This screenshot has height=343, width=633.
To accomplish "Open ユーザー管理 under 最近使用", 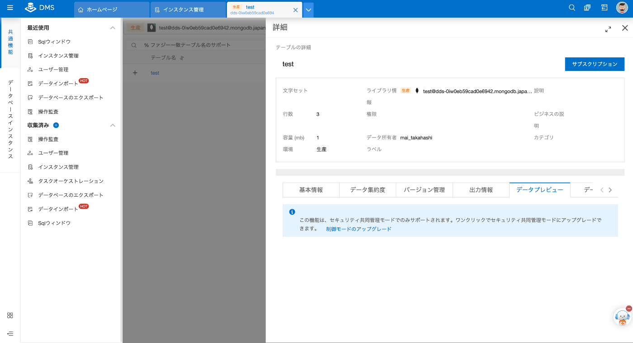I will [53, 70].
